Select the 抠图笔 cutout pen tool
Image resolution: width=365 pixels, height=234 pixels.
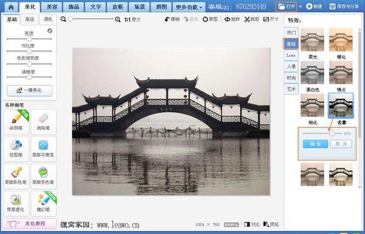point(16,149)
